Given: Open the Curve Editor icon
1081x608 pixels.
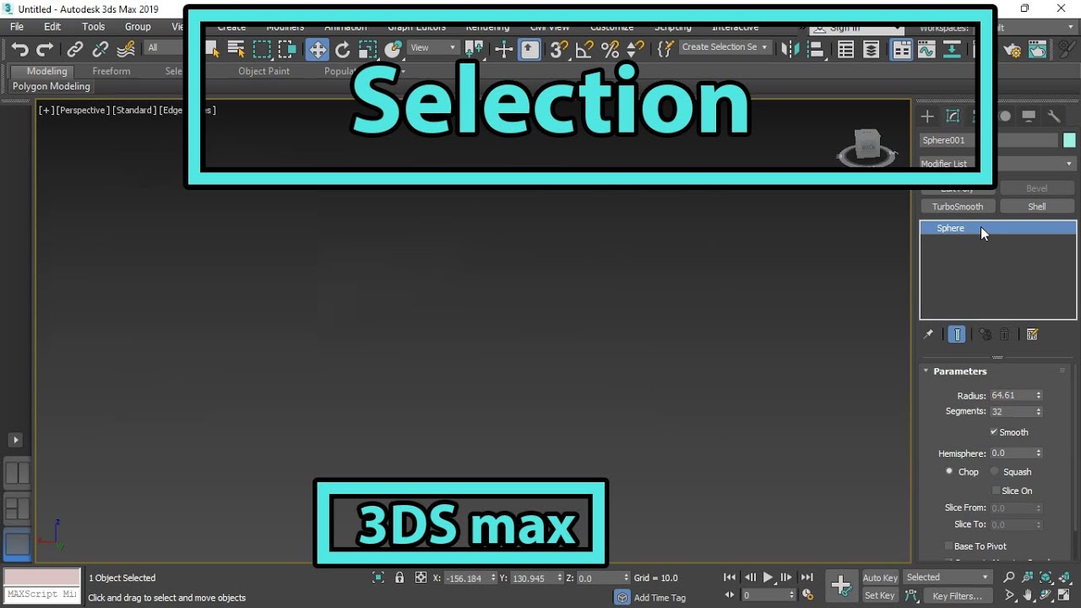Looking at the screenshot, I should pos(926,50).
